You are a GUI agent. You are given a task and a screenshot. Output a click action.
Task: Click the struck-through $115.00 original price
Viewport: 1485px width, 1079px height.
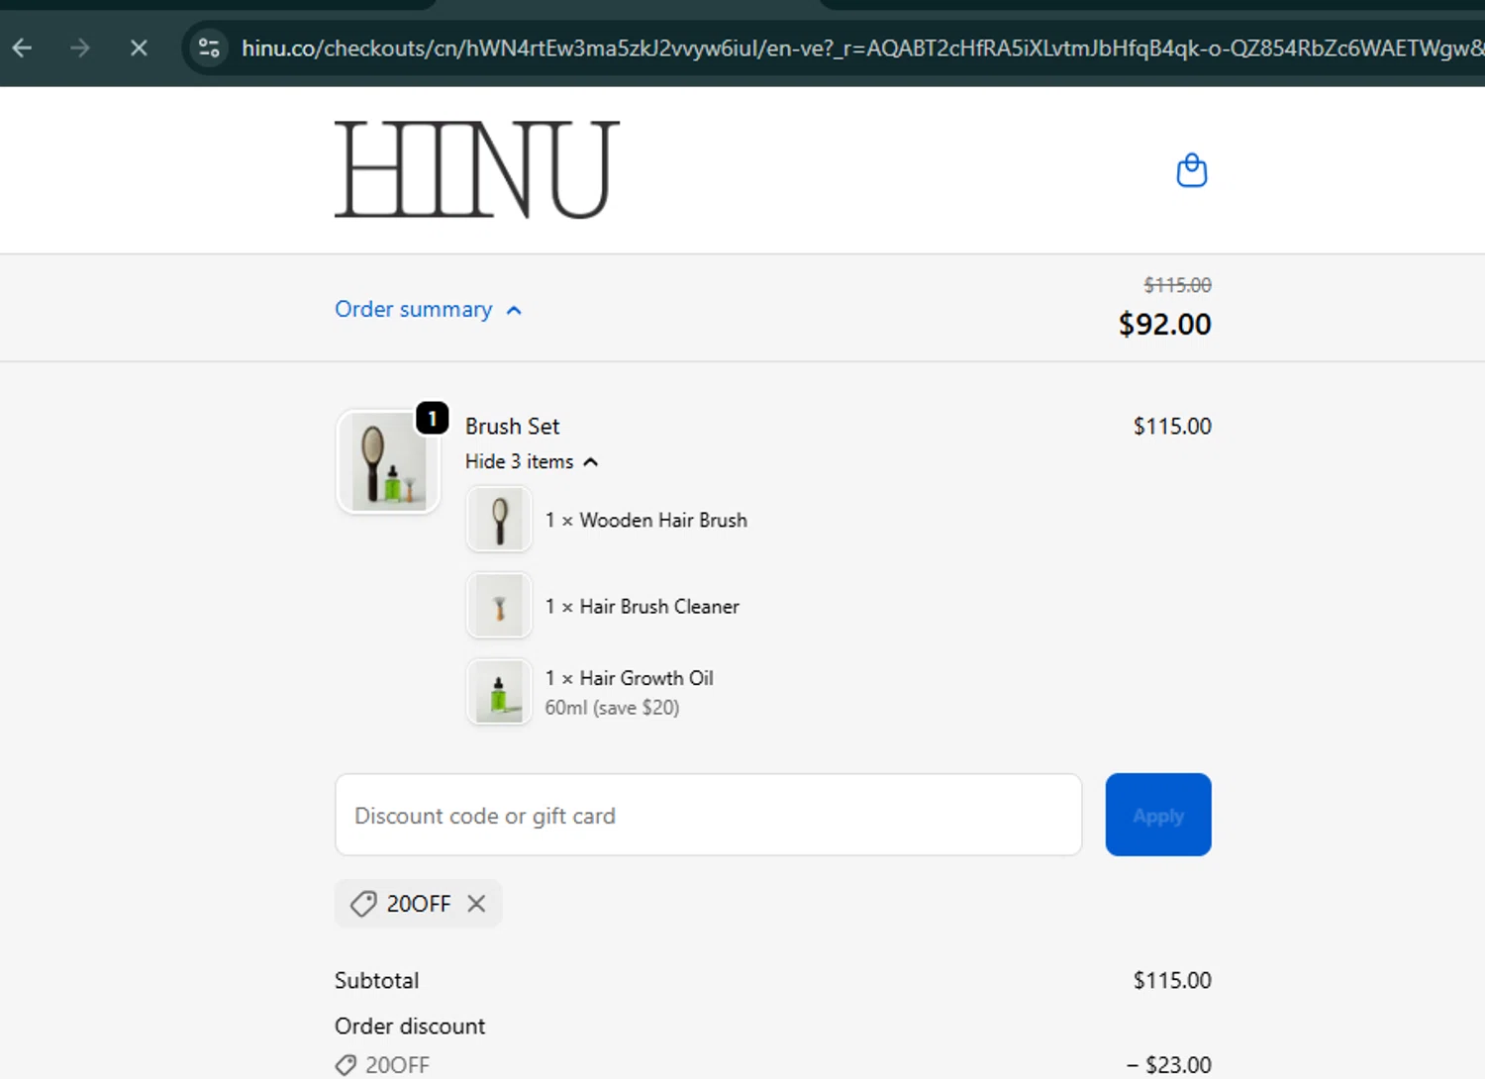pyautogui.click(x=1177, y=285)
